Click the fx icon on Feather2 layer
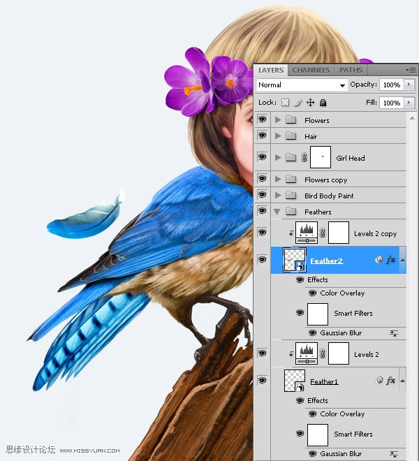This screenshot has height=461, width=419. [x=391, y=260]
